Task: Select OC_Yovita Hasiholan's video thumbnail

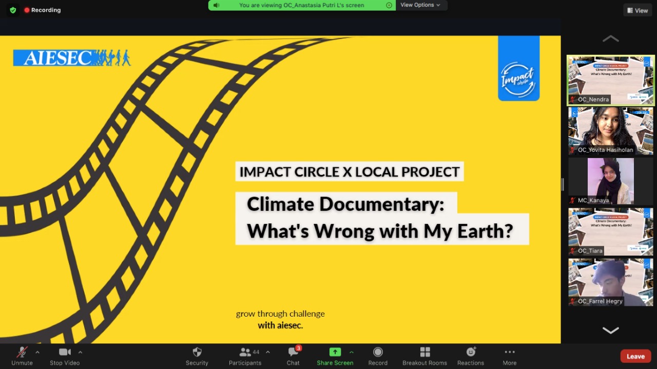Action: pos(610,130)
